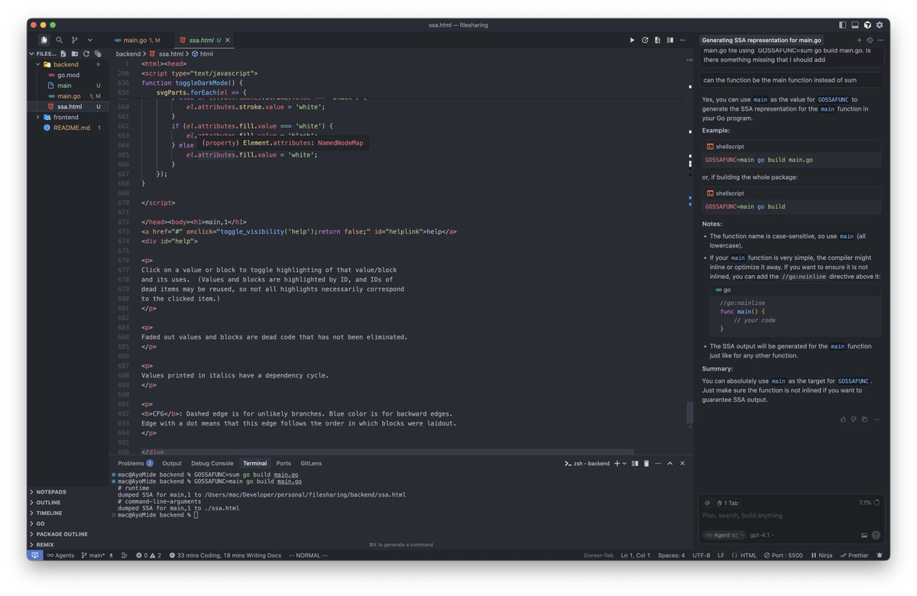Click backend in the breadcrumb
The image size is (917, 596).
pos(128,54)
